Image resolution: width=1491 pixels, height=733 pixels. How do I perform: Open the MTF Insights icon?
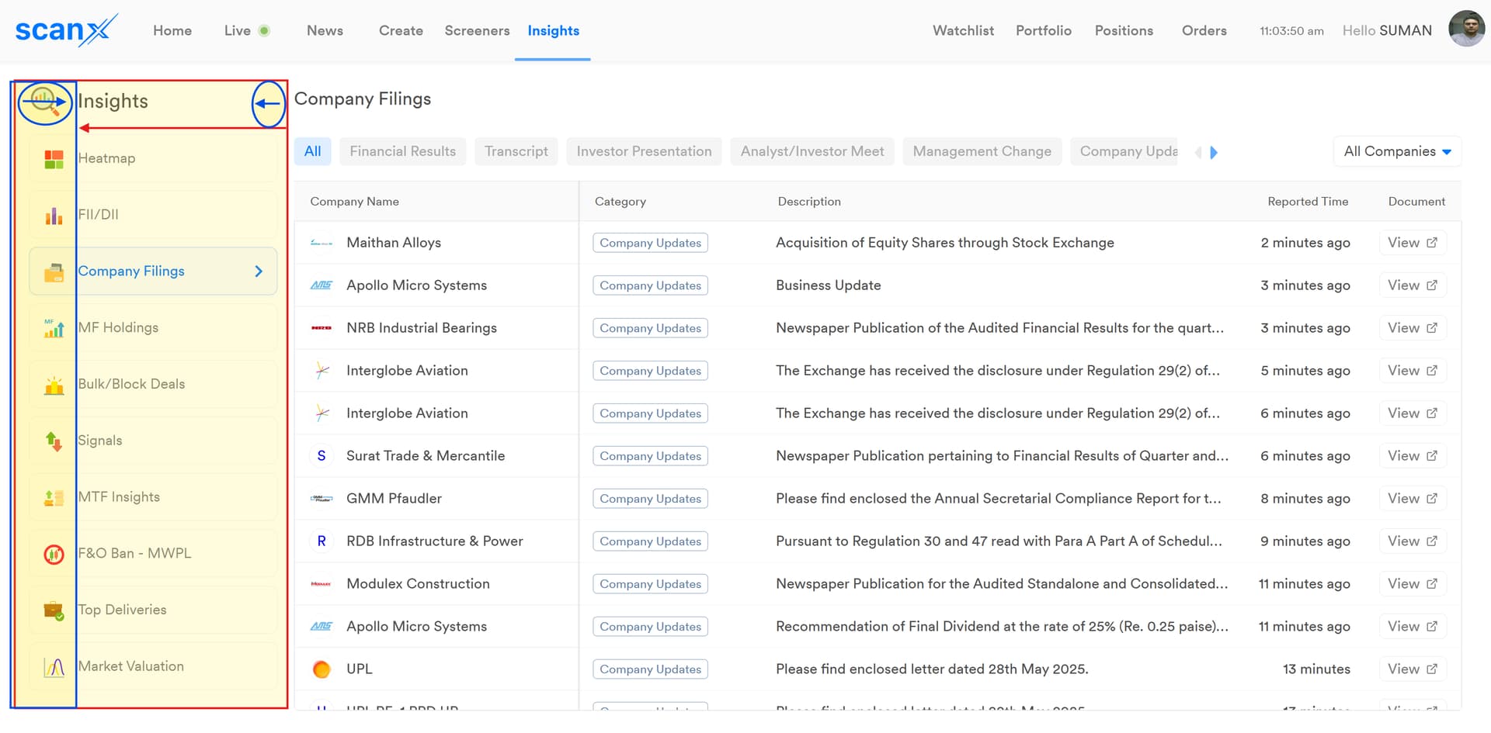coord(54,498)
